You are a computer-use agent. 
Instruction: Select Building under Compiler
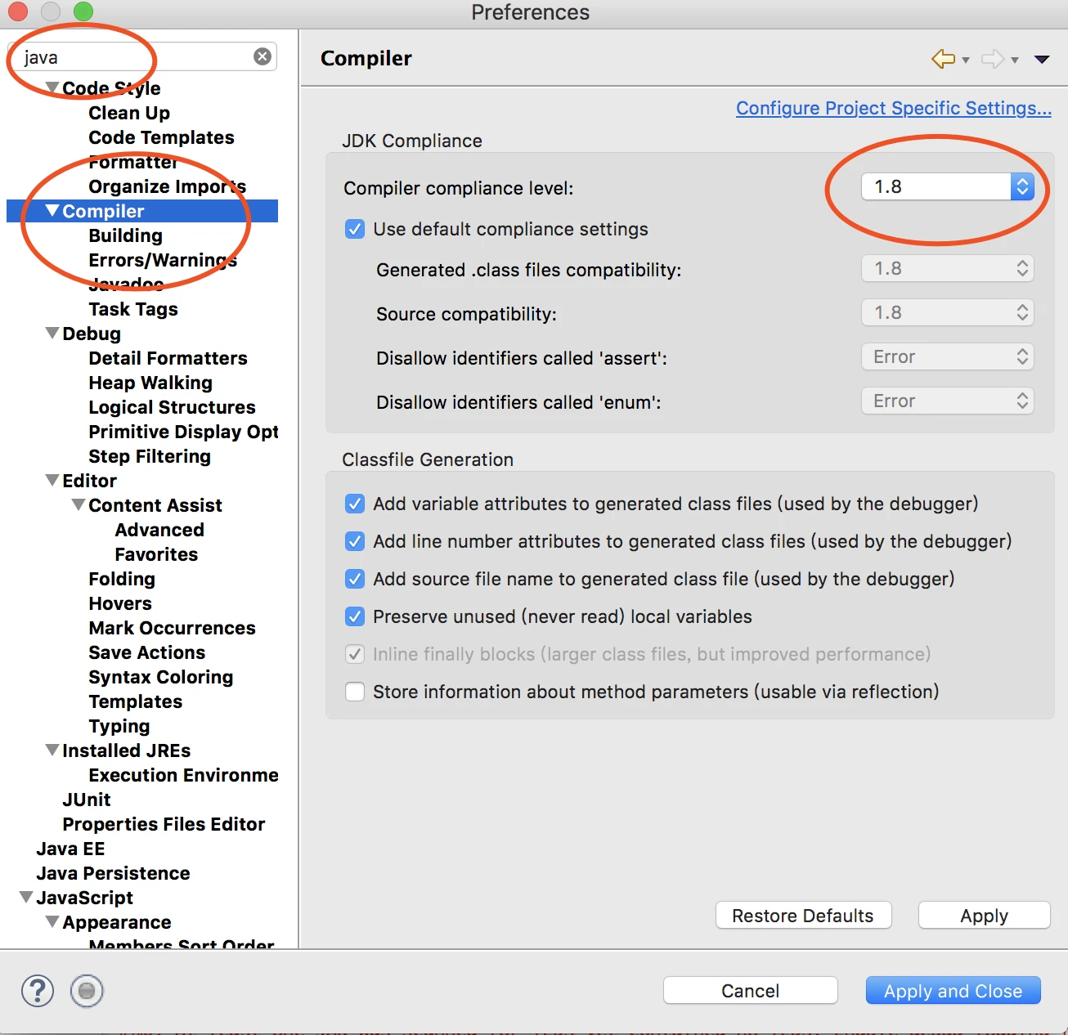pyautogui.click(x=125, y=235)
